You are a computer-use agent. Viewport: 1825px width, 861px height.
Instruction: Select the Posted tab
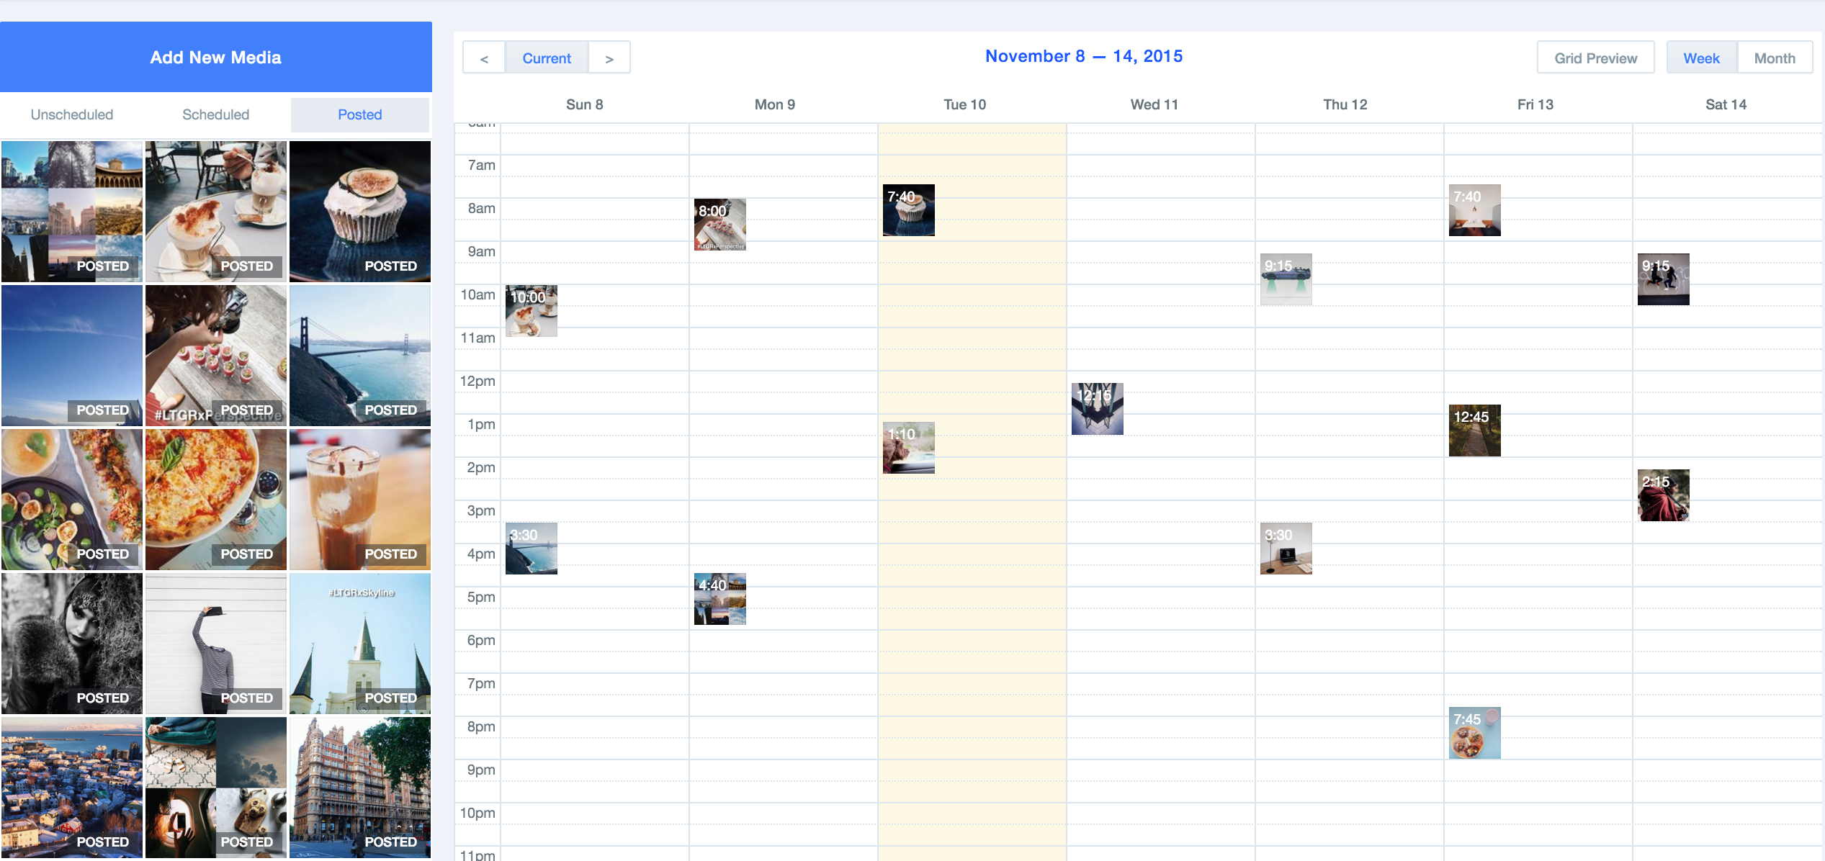tap(359, 114)
